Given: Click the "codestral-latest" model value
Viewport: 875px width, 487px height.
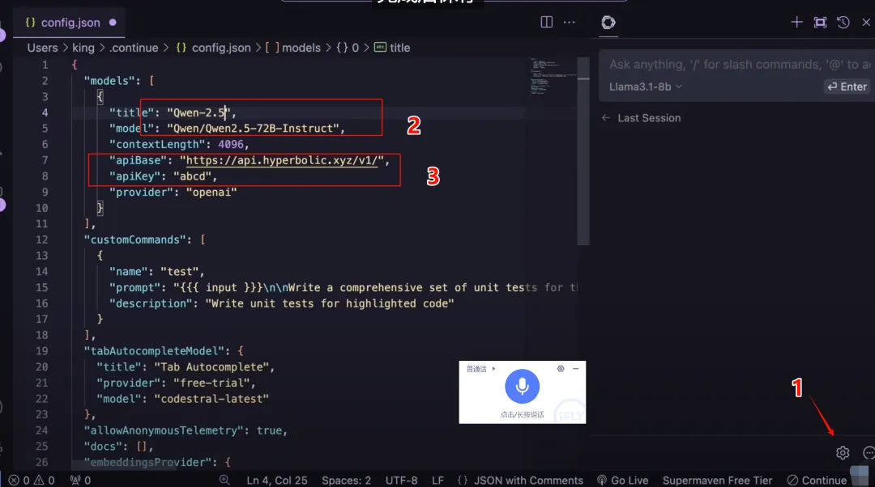Looking at the screenshot, I should (211, 399).
